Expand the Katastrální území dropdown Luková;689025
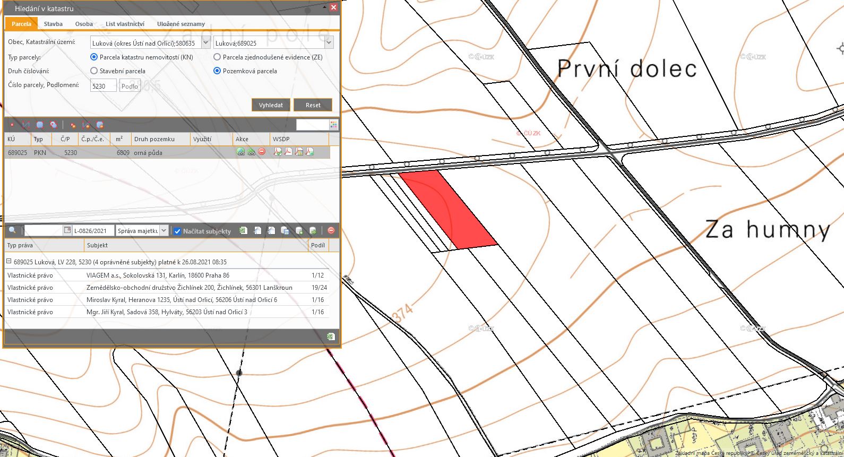 tap(329, 44)
